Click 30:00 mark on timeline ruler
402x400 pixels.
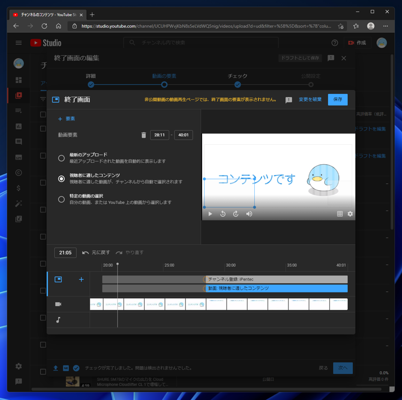231,265
